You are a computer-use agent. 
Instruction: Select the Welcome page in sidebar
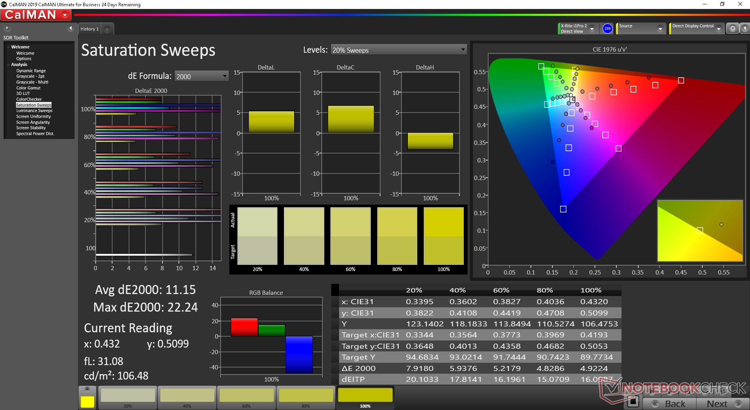click(25, 53)
